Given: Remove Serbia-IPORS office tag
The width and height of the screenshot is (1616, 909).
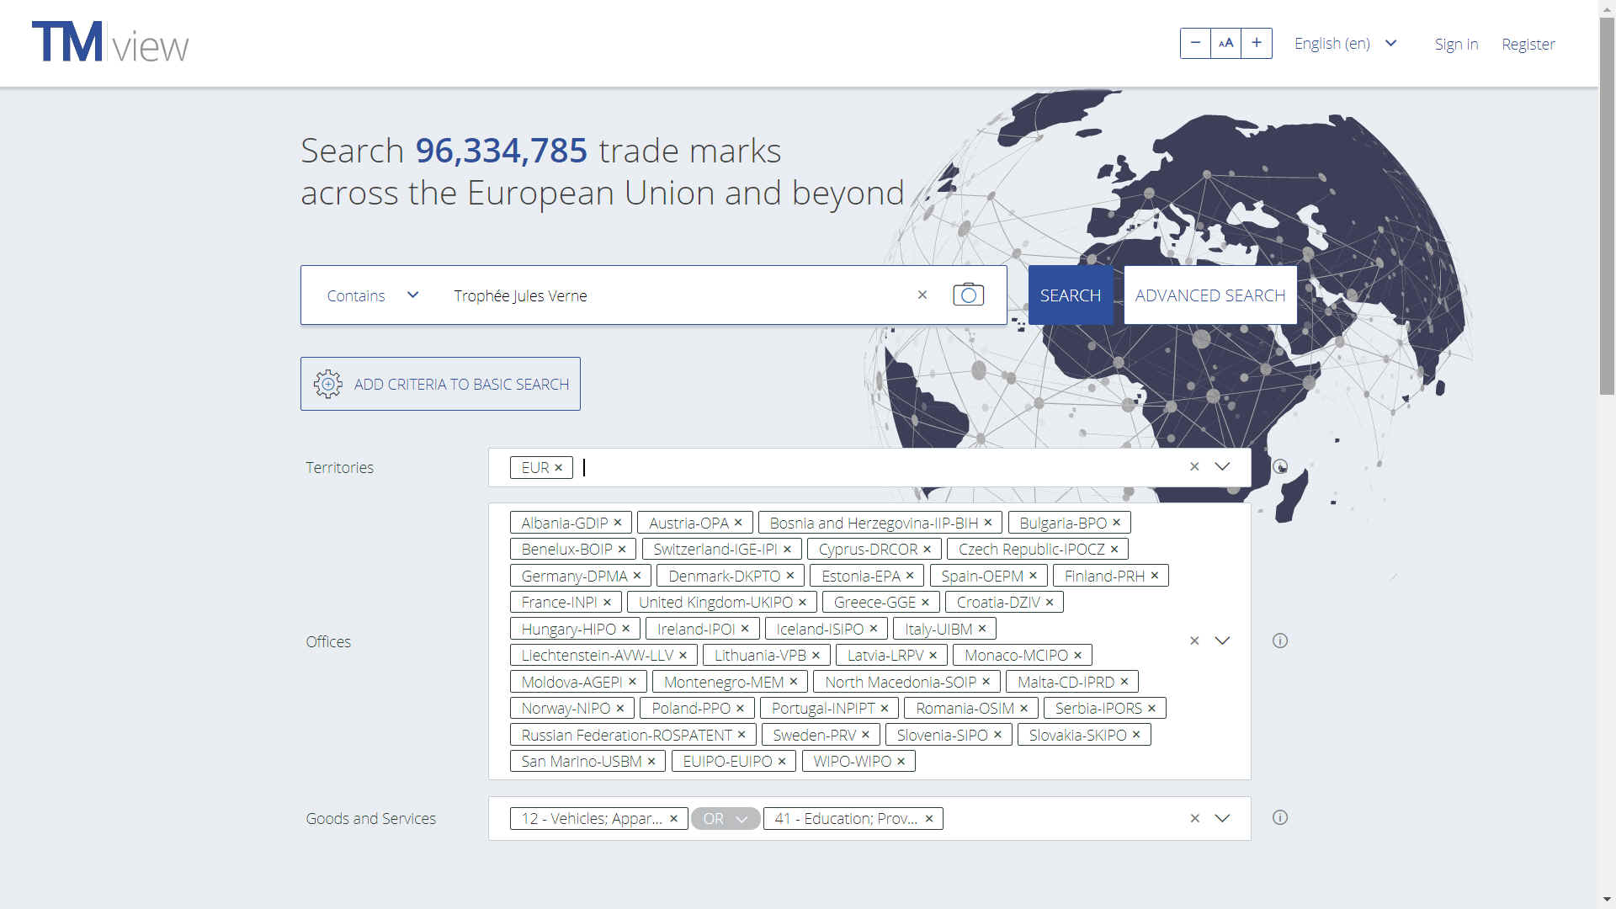Looking at the screenshot, I should coord(1152,709).
